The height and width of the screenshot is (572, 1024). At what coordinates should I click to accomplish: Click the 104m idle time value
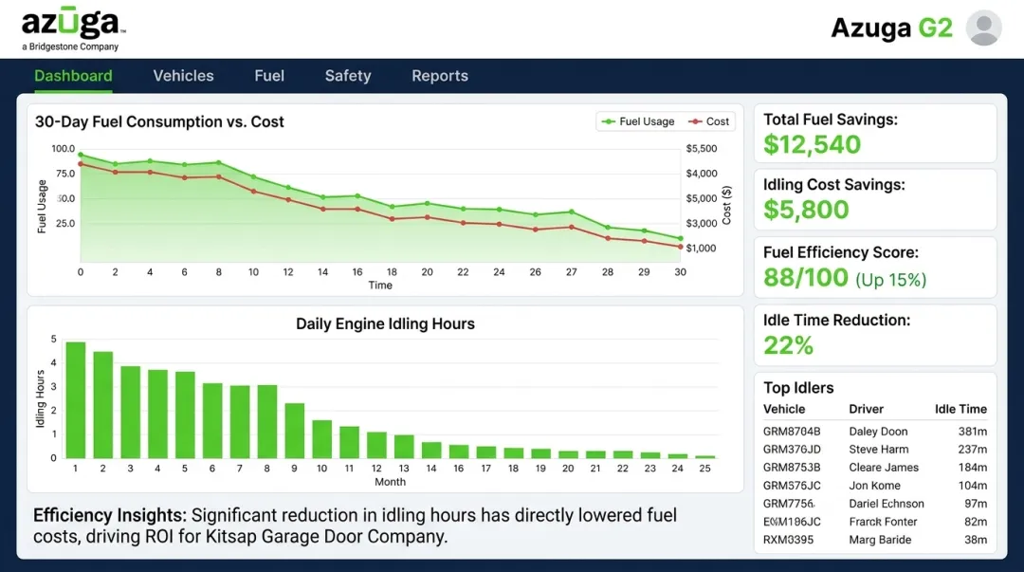(x=973, y=486)
